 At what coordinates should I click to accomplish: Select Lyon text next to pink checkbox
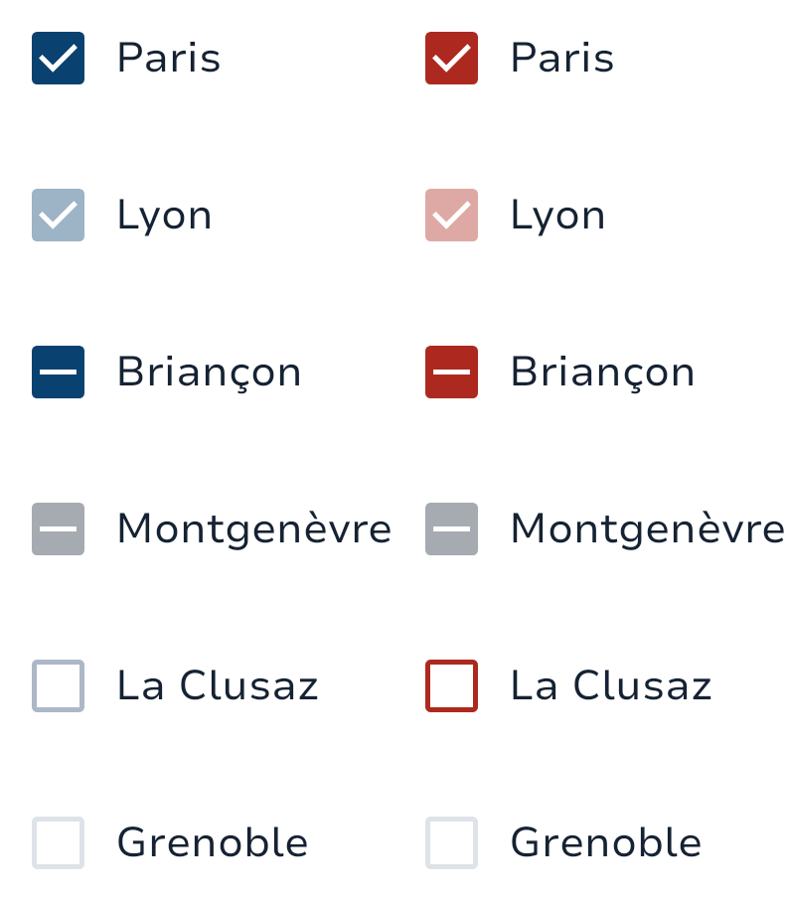(x=557, y=216)
